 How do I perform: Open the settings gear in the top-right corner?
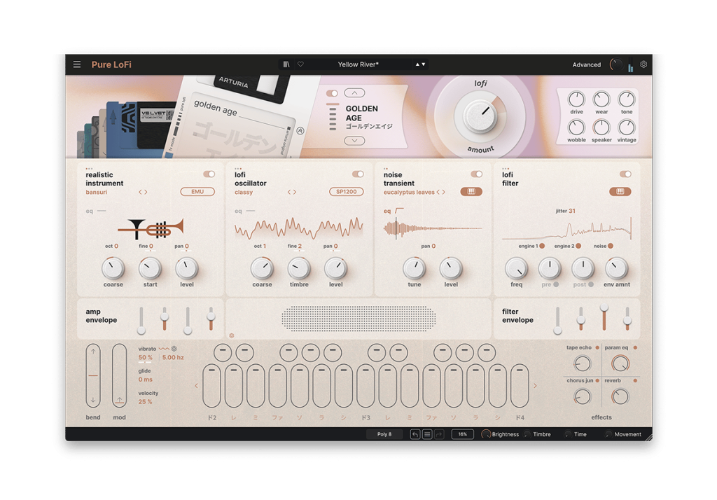tap(643, 64)
